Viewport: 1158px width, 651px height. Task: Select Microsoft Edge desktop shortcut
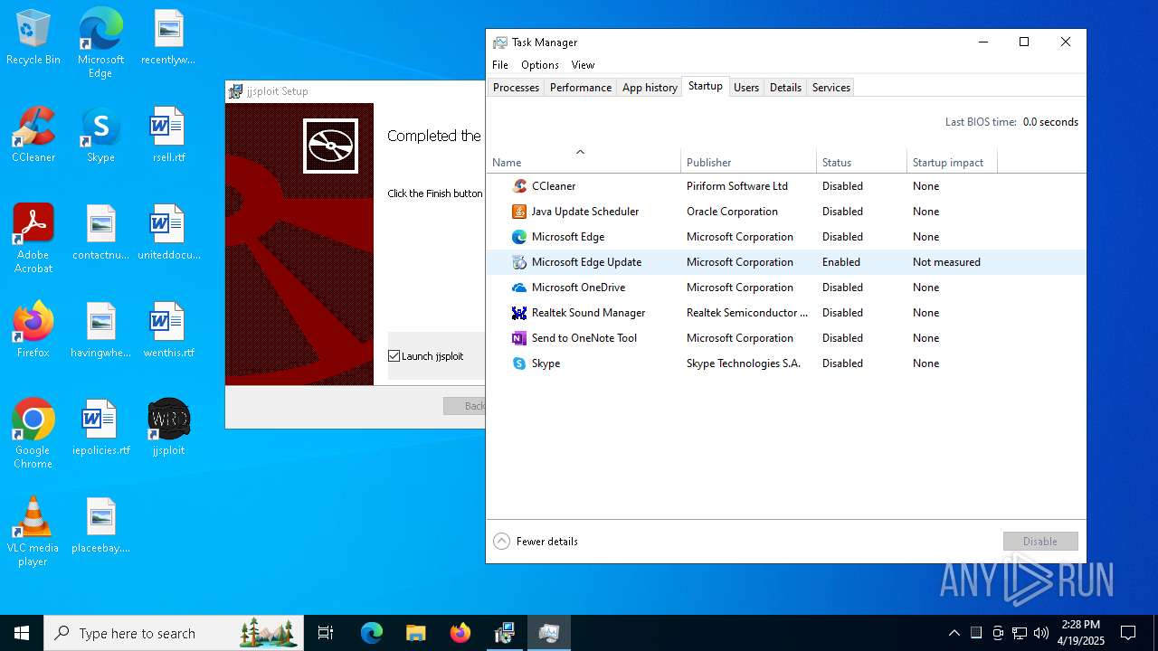(100, 43)
